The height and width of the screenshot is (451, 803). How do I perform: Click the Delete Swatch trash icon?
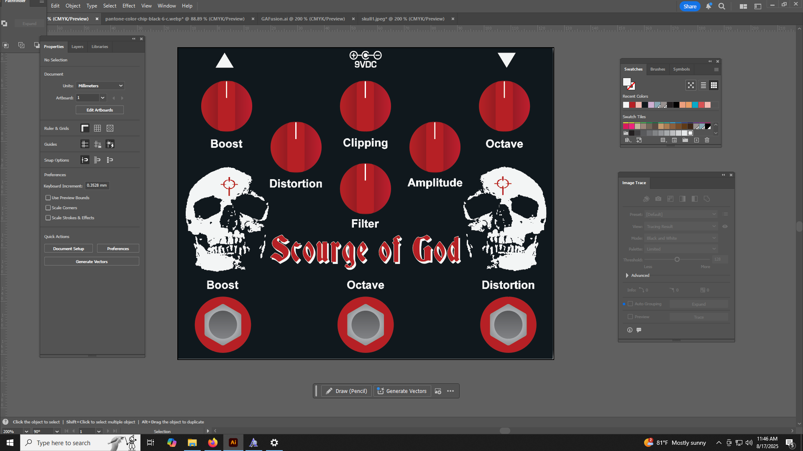(x=707, y=140)
